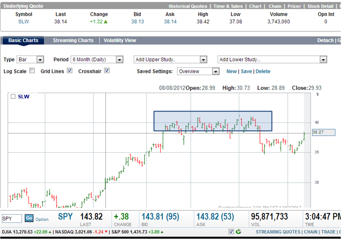Expand the Saved Settings Overview dropdown
Image resolution: width=341 pixels, height=239 pixels.
[198, 71]
